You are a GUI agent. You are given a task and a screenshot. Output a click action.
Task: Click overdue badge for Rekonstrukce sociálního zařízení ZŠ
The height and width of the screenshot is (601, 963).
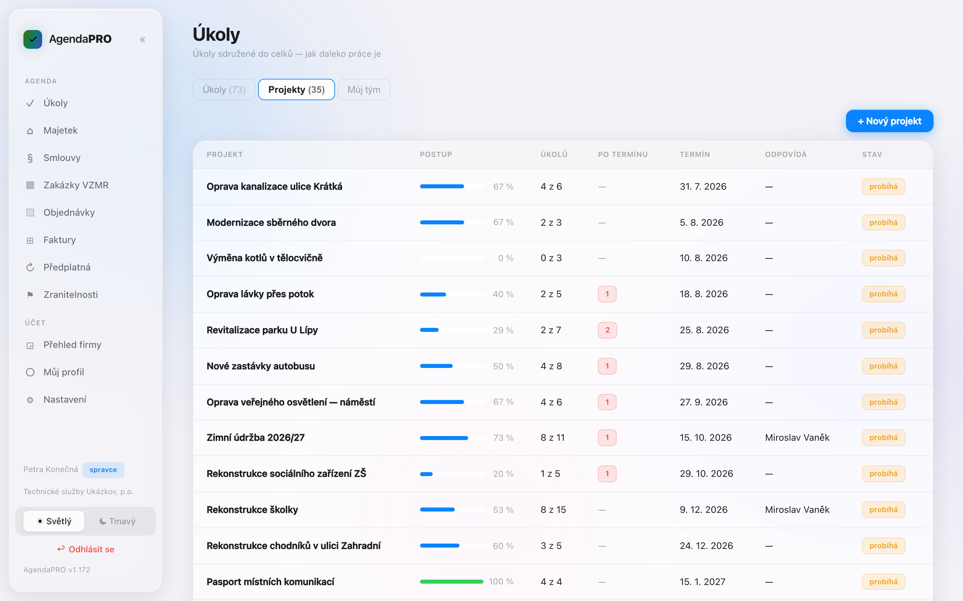[607, 474]
